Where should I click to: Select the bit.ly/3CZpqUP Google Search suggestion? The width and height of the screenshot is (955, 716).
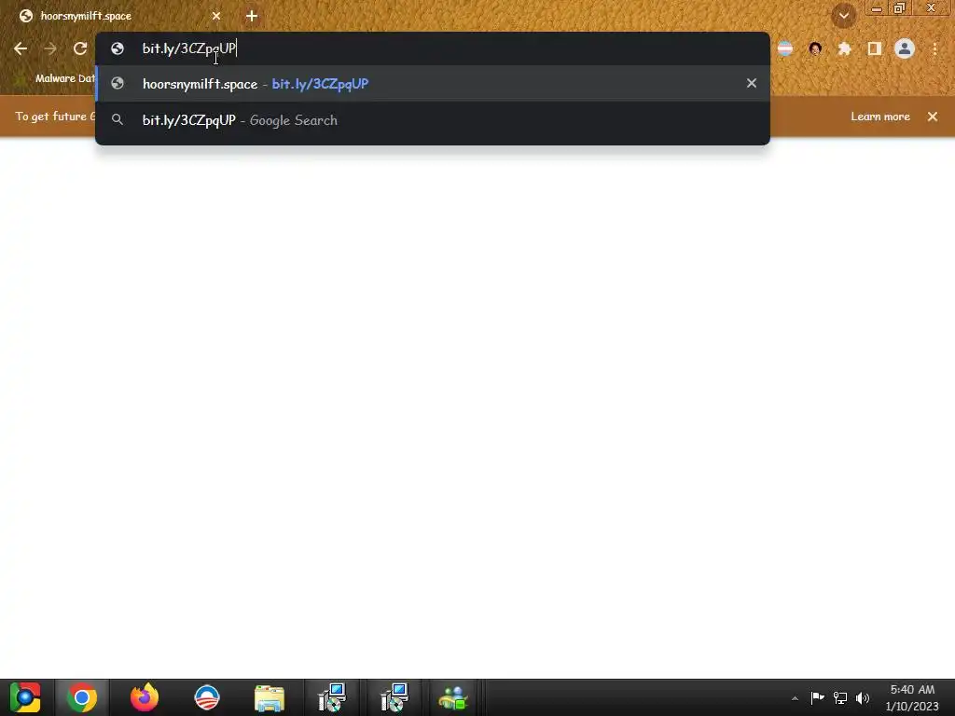click(433, 120)
